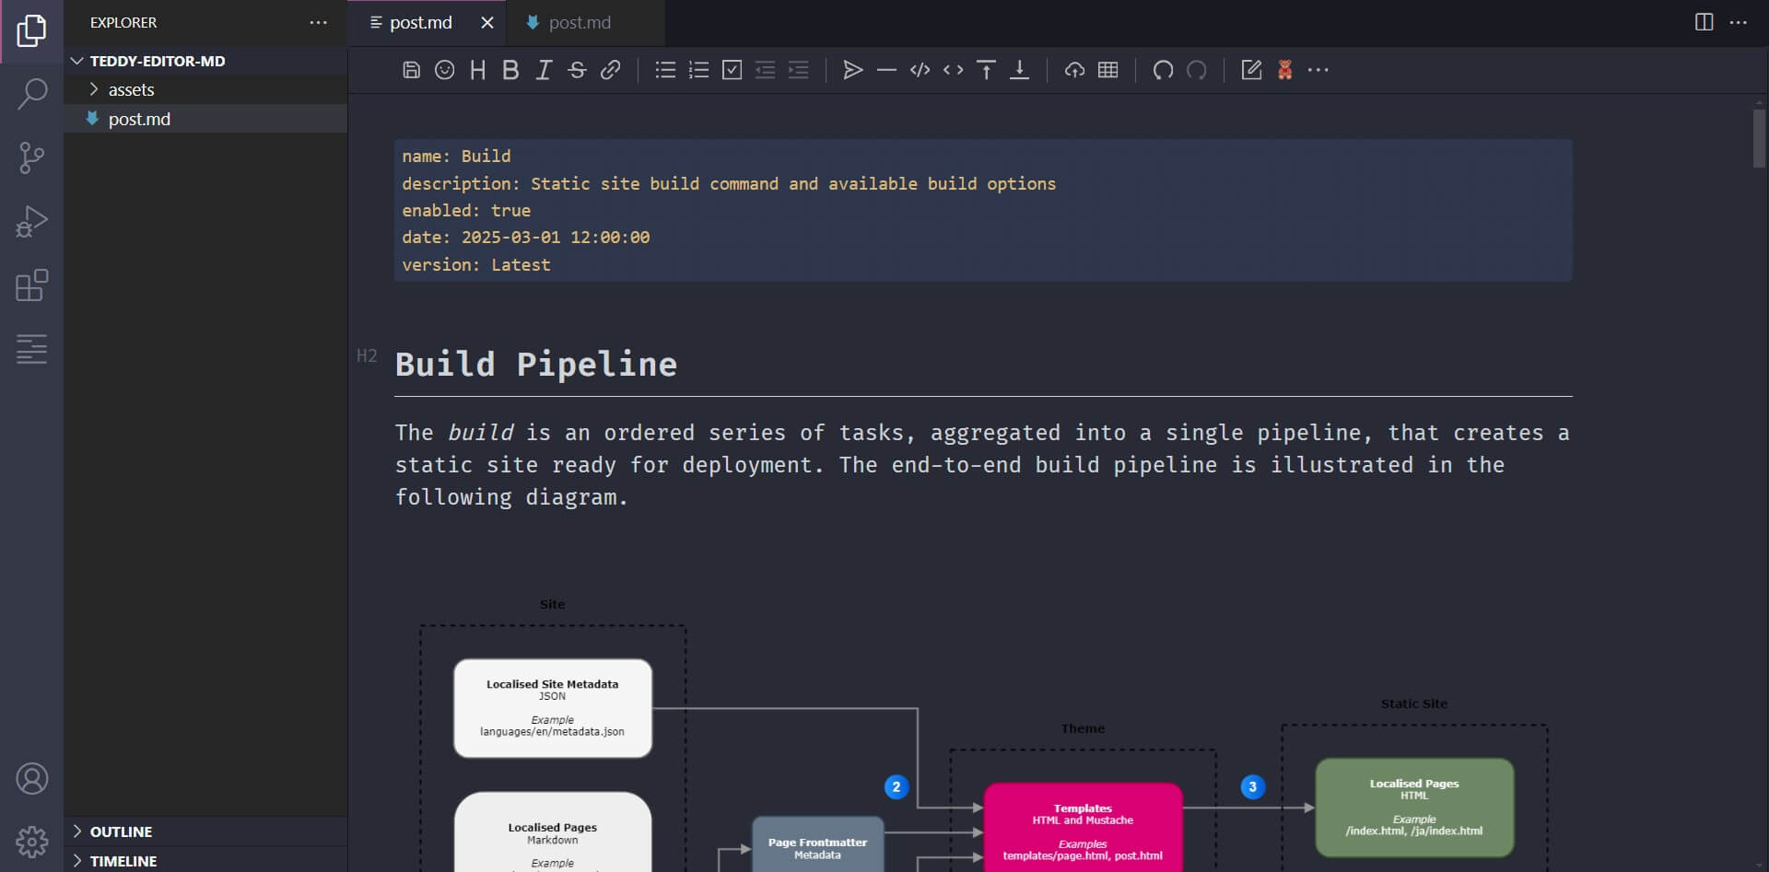Screen dimensions: 1769x872
Task: Insert an ordered numbered list
Action: pyautogui.click(x=698, y=70)
